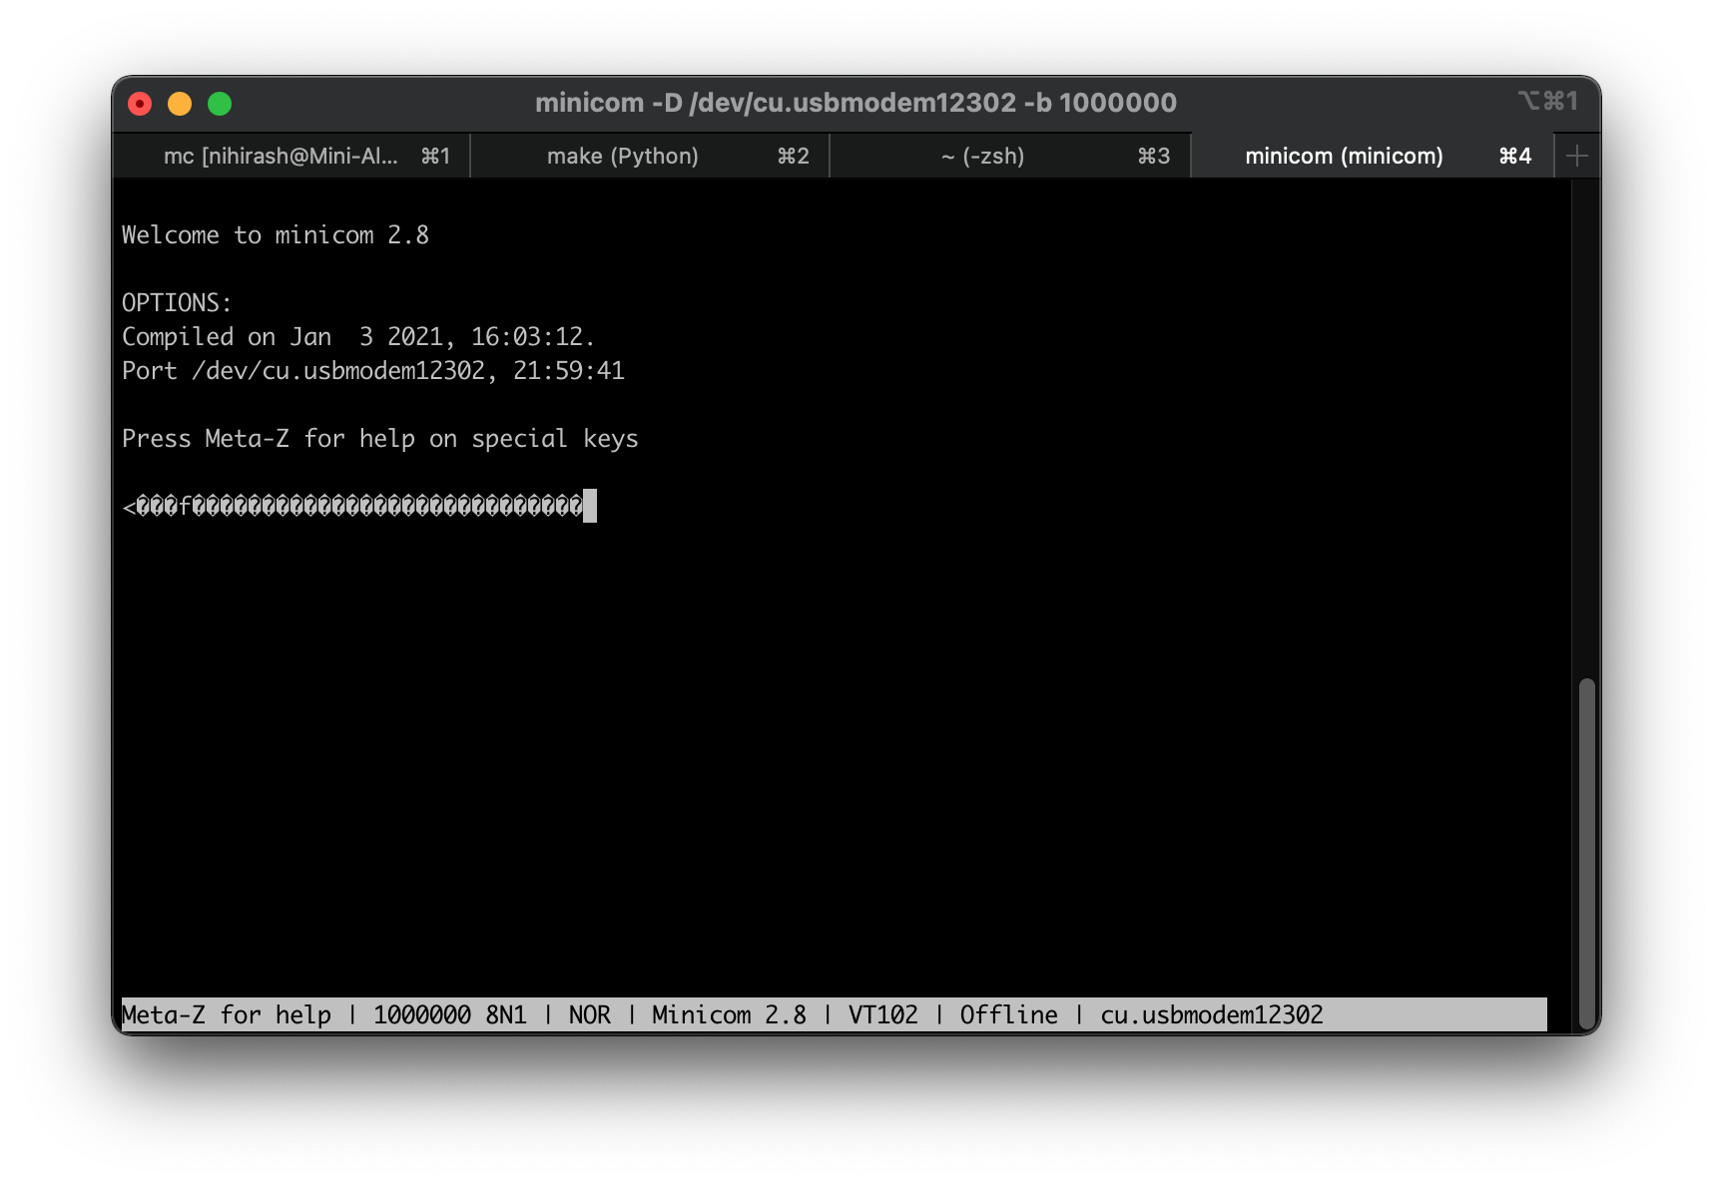The height and width of the screenshot is (1183, 1713).
Task: Click 'Minicom 2.8' in status bar
Action: tap(730, 1015)
